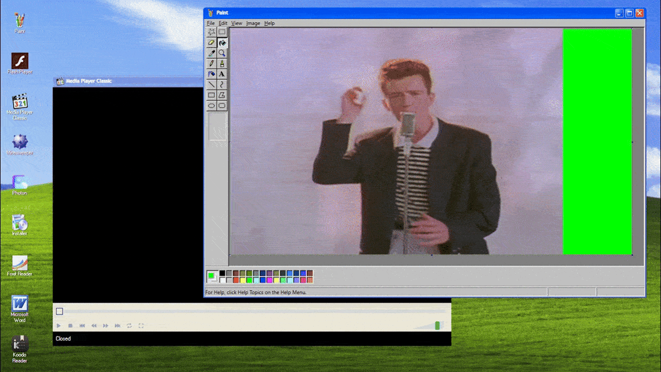The width and height of the screenshot is (661, 372).
Task: Activate the Magnifier tool
Action: 222,53
